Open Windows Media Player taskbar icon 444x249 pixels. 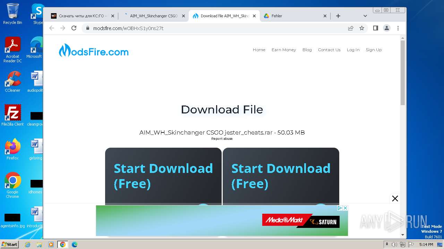(51, 245)
